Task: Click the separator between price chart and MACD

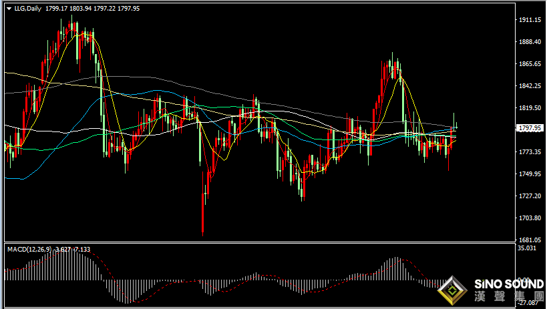Action: [x=259, y=243]
